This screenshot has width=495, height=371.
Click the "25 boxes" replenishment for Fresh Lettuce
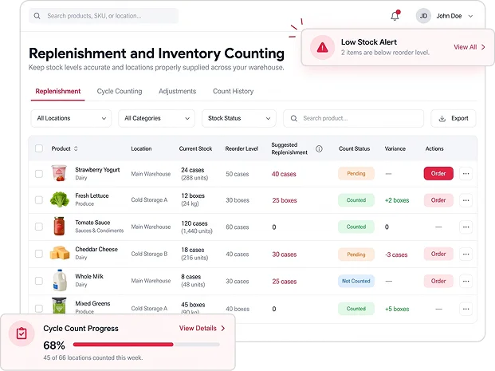point(285,200)
